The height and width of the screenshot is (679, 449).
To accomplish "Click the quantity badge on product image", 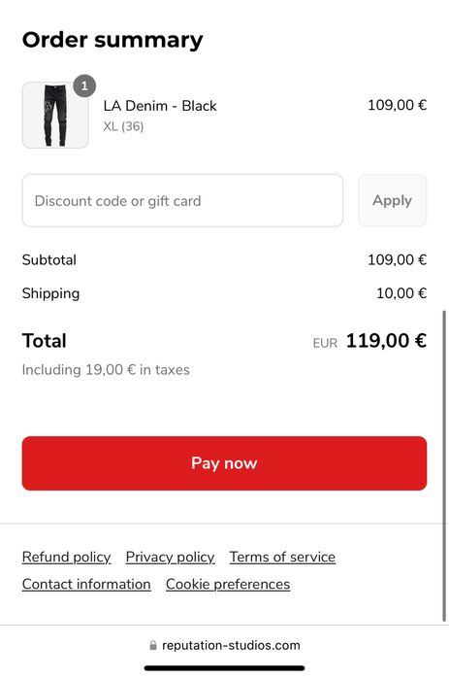I will tap(84, 85).
